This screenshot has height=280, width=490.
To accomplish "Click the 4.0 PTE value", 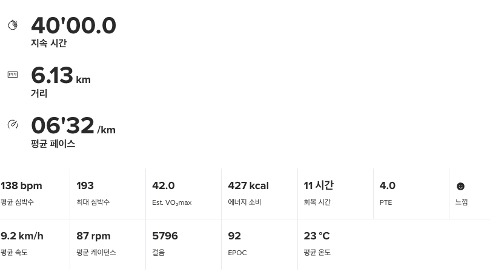I will [388, 185].
